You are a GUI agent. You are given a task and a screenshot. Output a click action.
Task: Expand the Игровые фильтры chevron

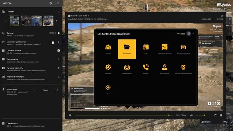(59, 77)
